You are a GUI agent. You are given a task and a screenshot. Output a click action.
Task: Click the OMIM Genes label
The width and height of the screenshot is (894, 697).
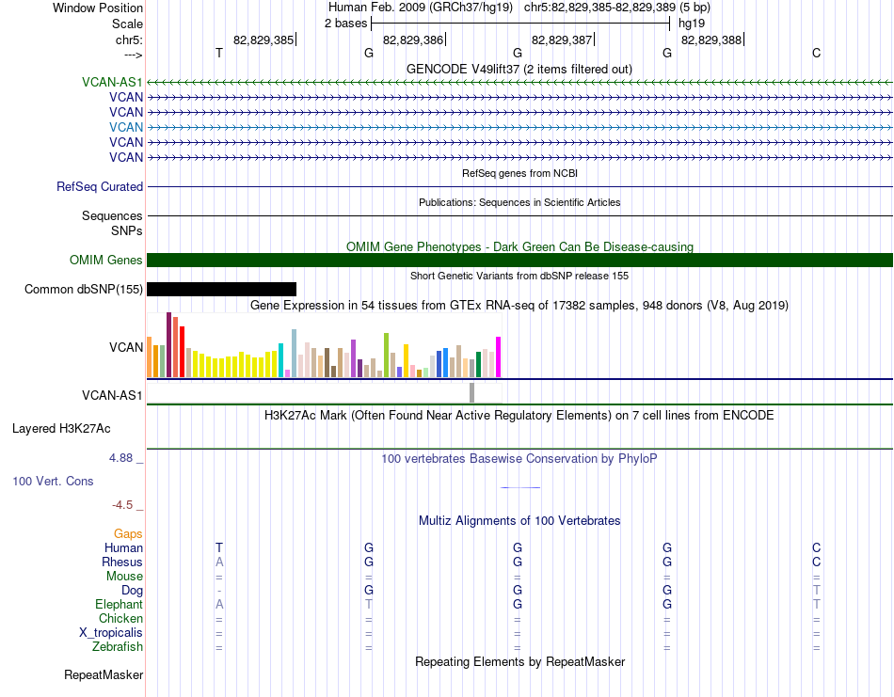[105, 260]
